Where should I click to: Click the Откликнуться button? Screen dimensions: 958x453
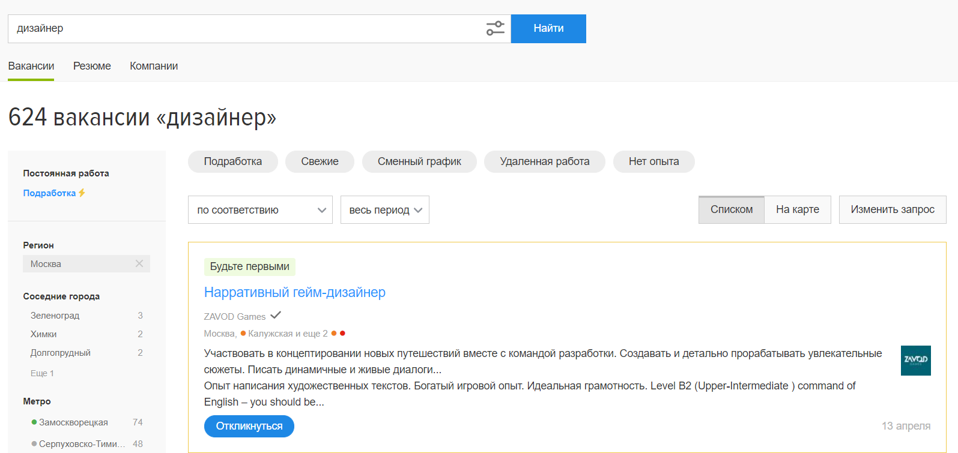click(249, 426)
